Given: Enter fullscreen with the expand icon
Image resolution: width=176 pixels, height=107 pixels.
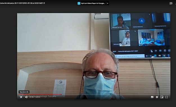Looking at the screenshot, I should pyautogui.click(x=166, y=97).
